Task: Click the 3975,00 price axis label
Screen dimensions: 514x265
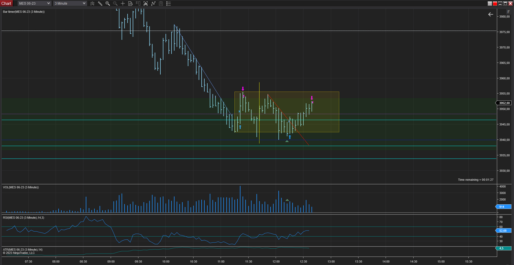Action: click(504, 32)
